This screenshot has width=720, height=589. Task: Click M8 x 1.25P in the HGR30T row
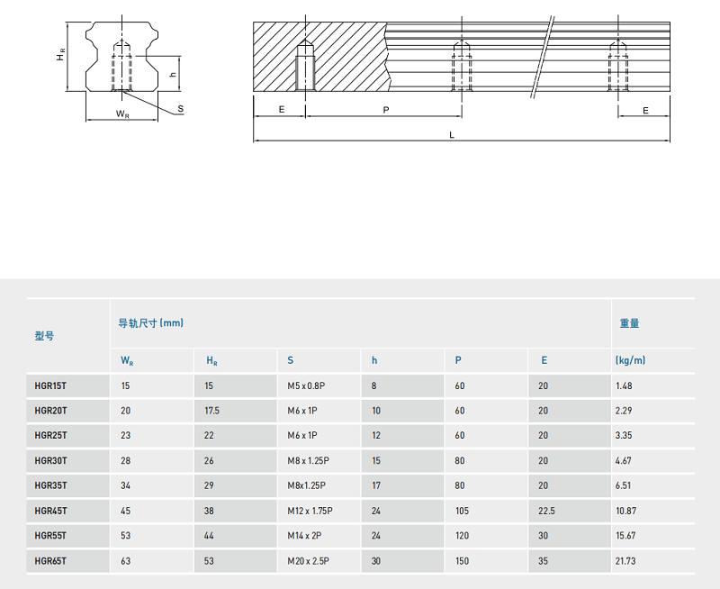coord(308,460)
